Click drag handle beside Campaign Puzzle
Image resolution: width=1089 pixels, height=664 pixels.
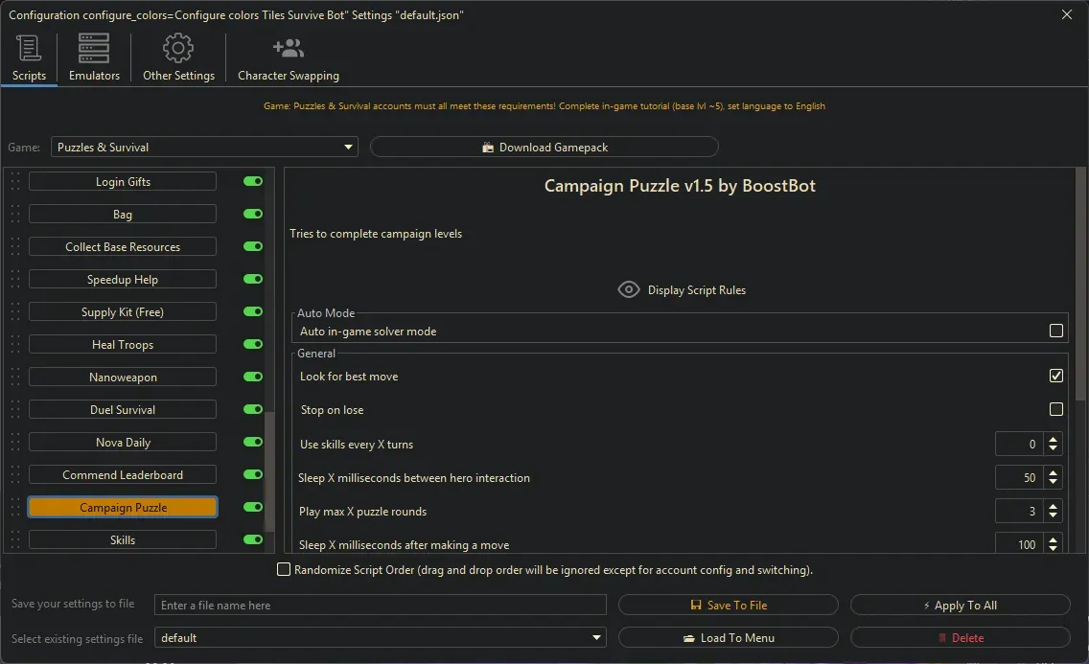14,508
